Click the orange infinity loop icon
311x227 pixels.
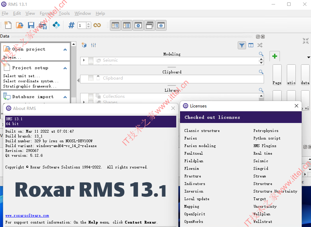click(x=97, y=25)
